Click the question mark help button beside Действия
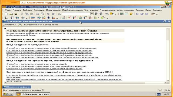Viewport: 173px width, 97px height. coord(20,25)
